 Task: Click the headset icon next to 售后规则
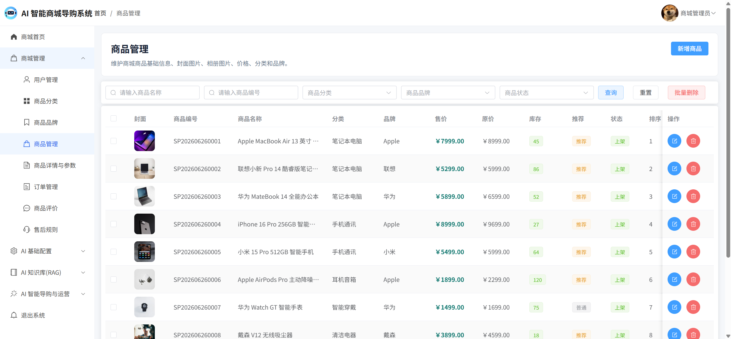point(27,229)
